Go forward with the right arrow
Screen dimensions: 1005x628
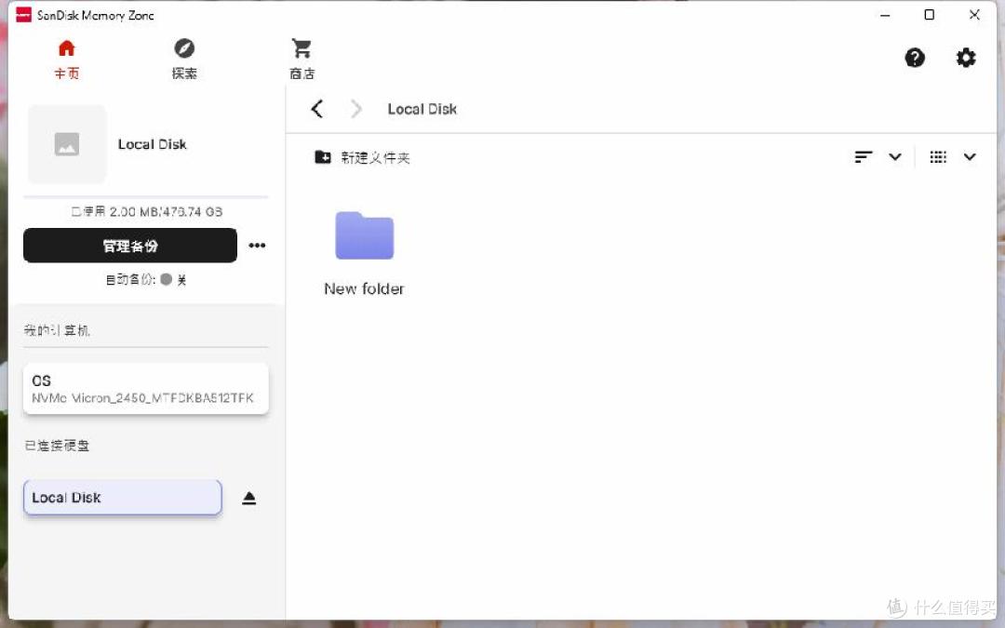(356, 109)
